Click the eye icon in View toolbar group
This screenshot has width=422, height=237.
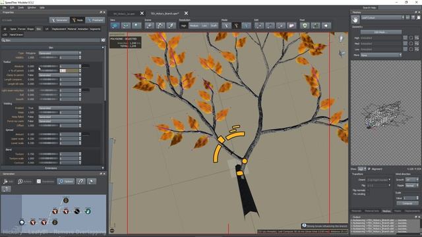click(126, 26)
